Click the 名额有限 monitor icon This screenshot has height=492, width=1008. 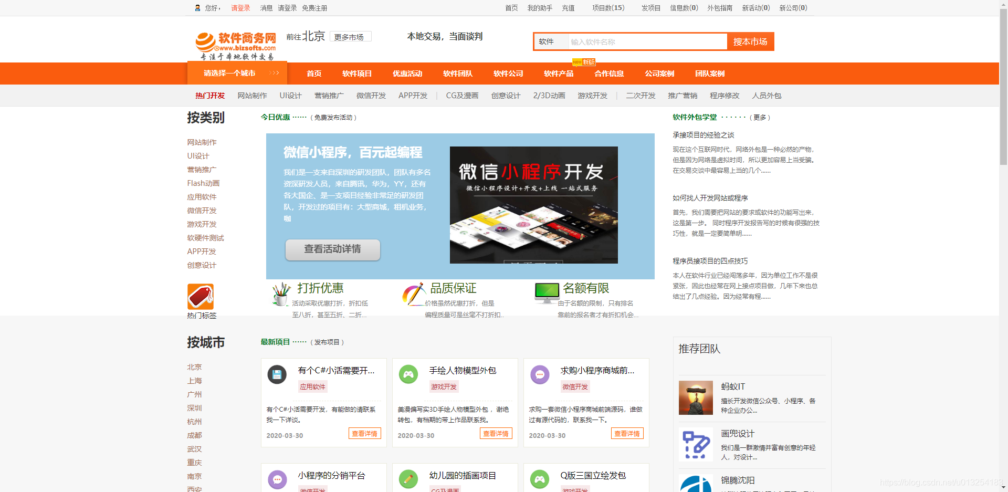click(547, 293)
